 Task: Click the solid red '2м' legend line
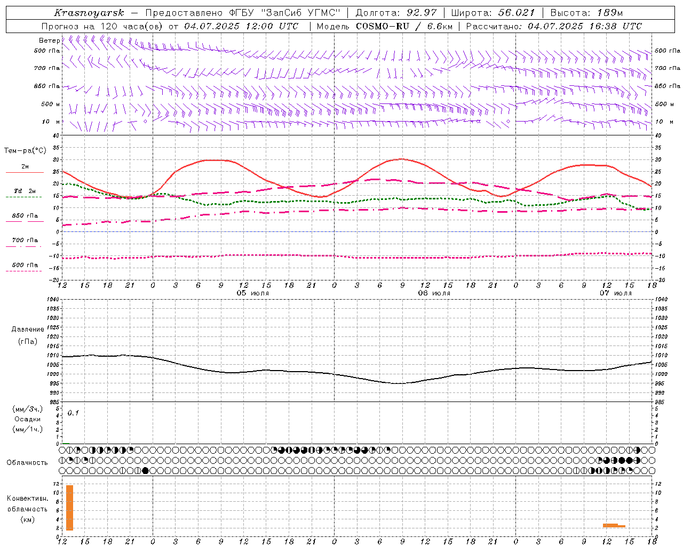[x=25, y=173]
